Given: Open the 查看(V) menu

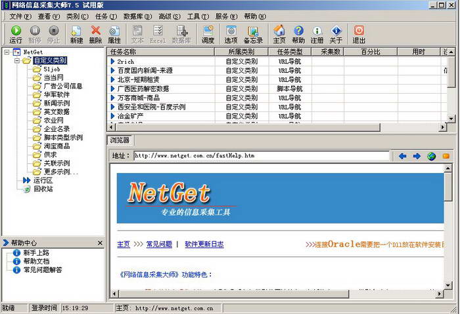Looking at the screenshot, I should point(49,16).
